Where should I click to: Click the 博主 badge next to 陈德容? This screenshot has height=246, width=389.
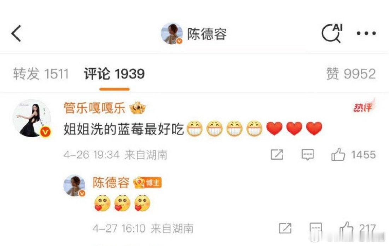[147, 183]
